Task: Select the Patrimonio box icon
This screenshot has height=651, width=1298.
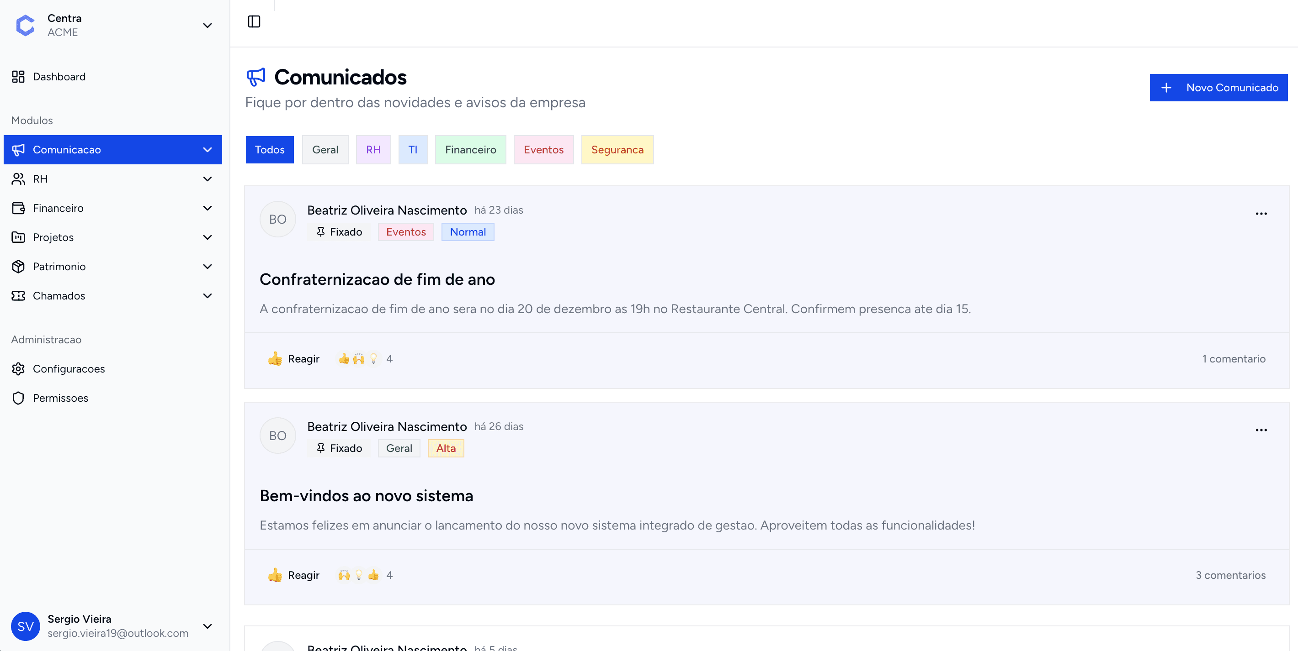Action: [19, 266]
